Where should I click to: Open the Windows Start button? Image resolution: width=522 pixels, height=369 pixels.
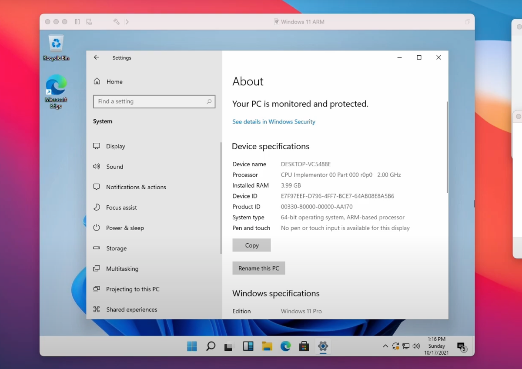pos(192,346)
